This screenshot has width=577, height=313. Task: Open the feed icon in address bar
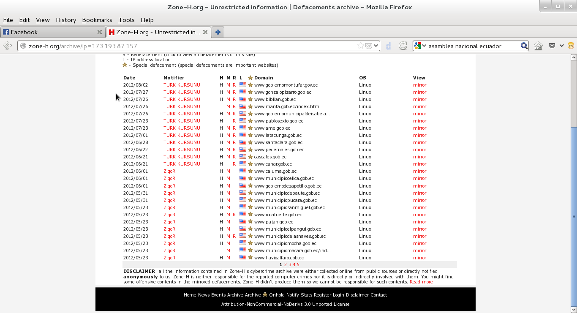(368, 46)
